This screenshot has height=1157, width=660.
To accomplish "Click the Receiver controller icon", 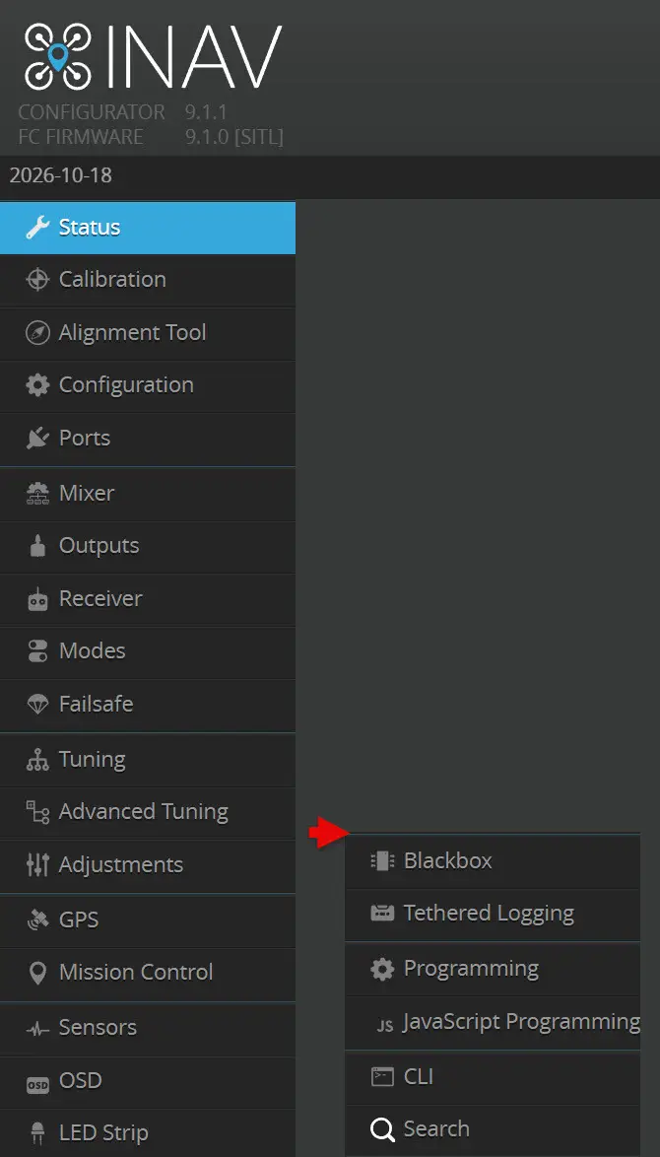I will click(36, 599).
